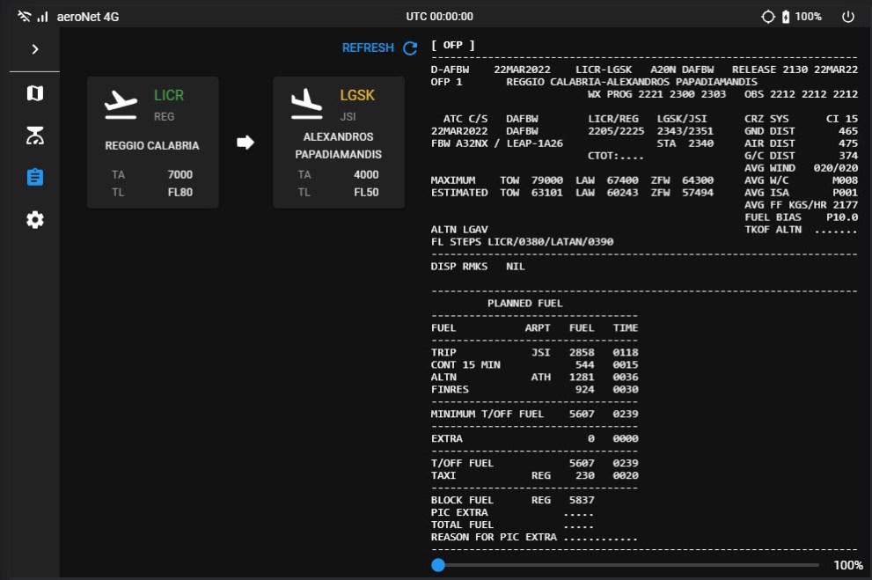The image size is (872, 580).
Task: Click the brightness icon beside the battery
Action: pyautogui.click(x=767, y=17)
